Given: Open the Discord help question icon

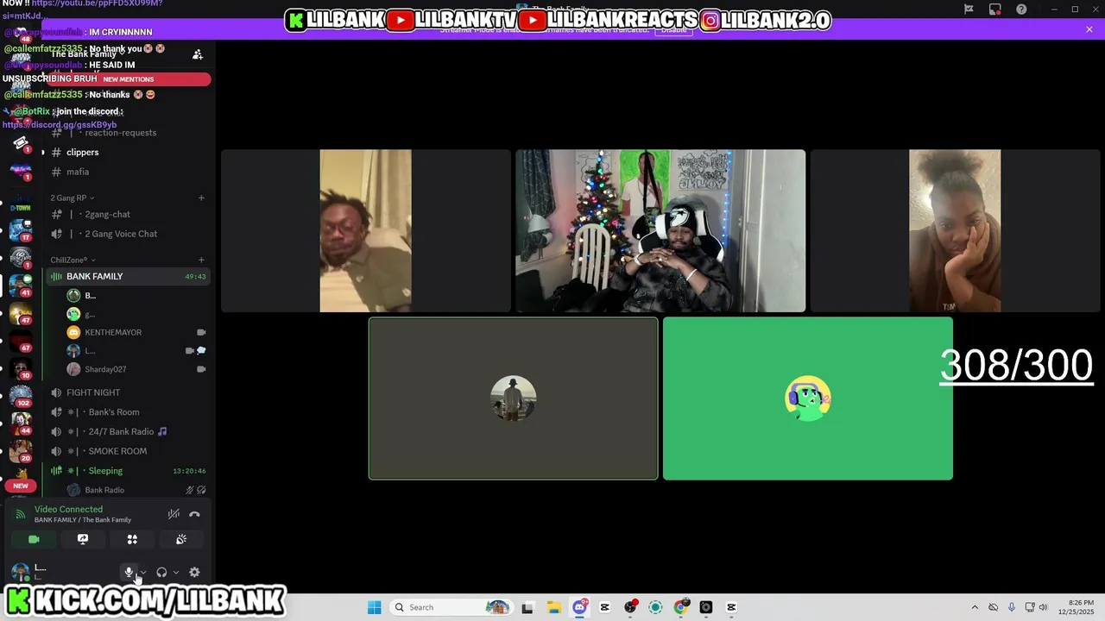Looking at the screenshot, I should (x=1021, y=9).
